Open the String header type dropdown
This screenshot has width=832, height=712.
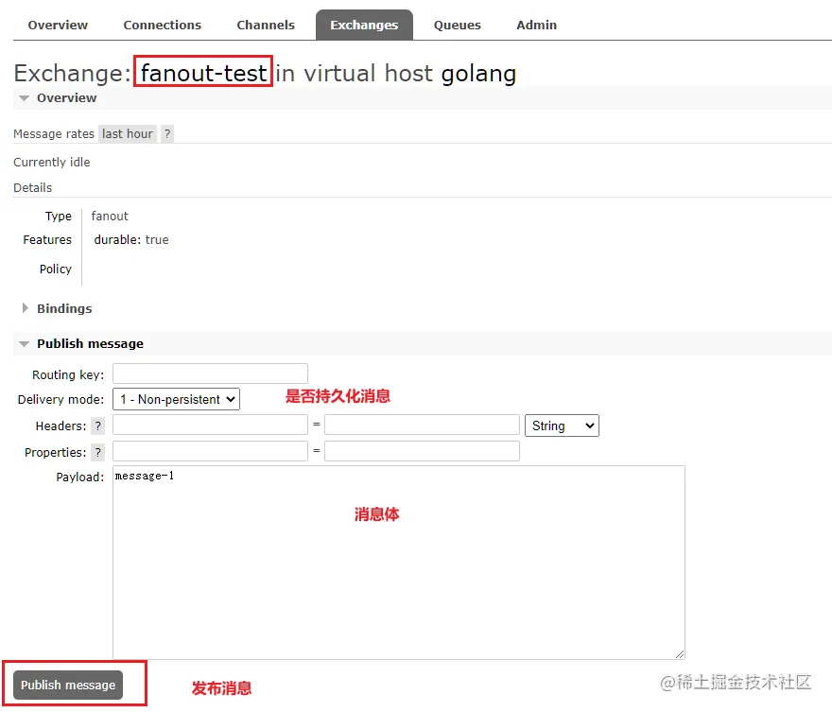[x=562, y=425]
